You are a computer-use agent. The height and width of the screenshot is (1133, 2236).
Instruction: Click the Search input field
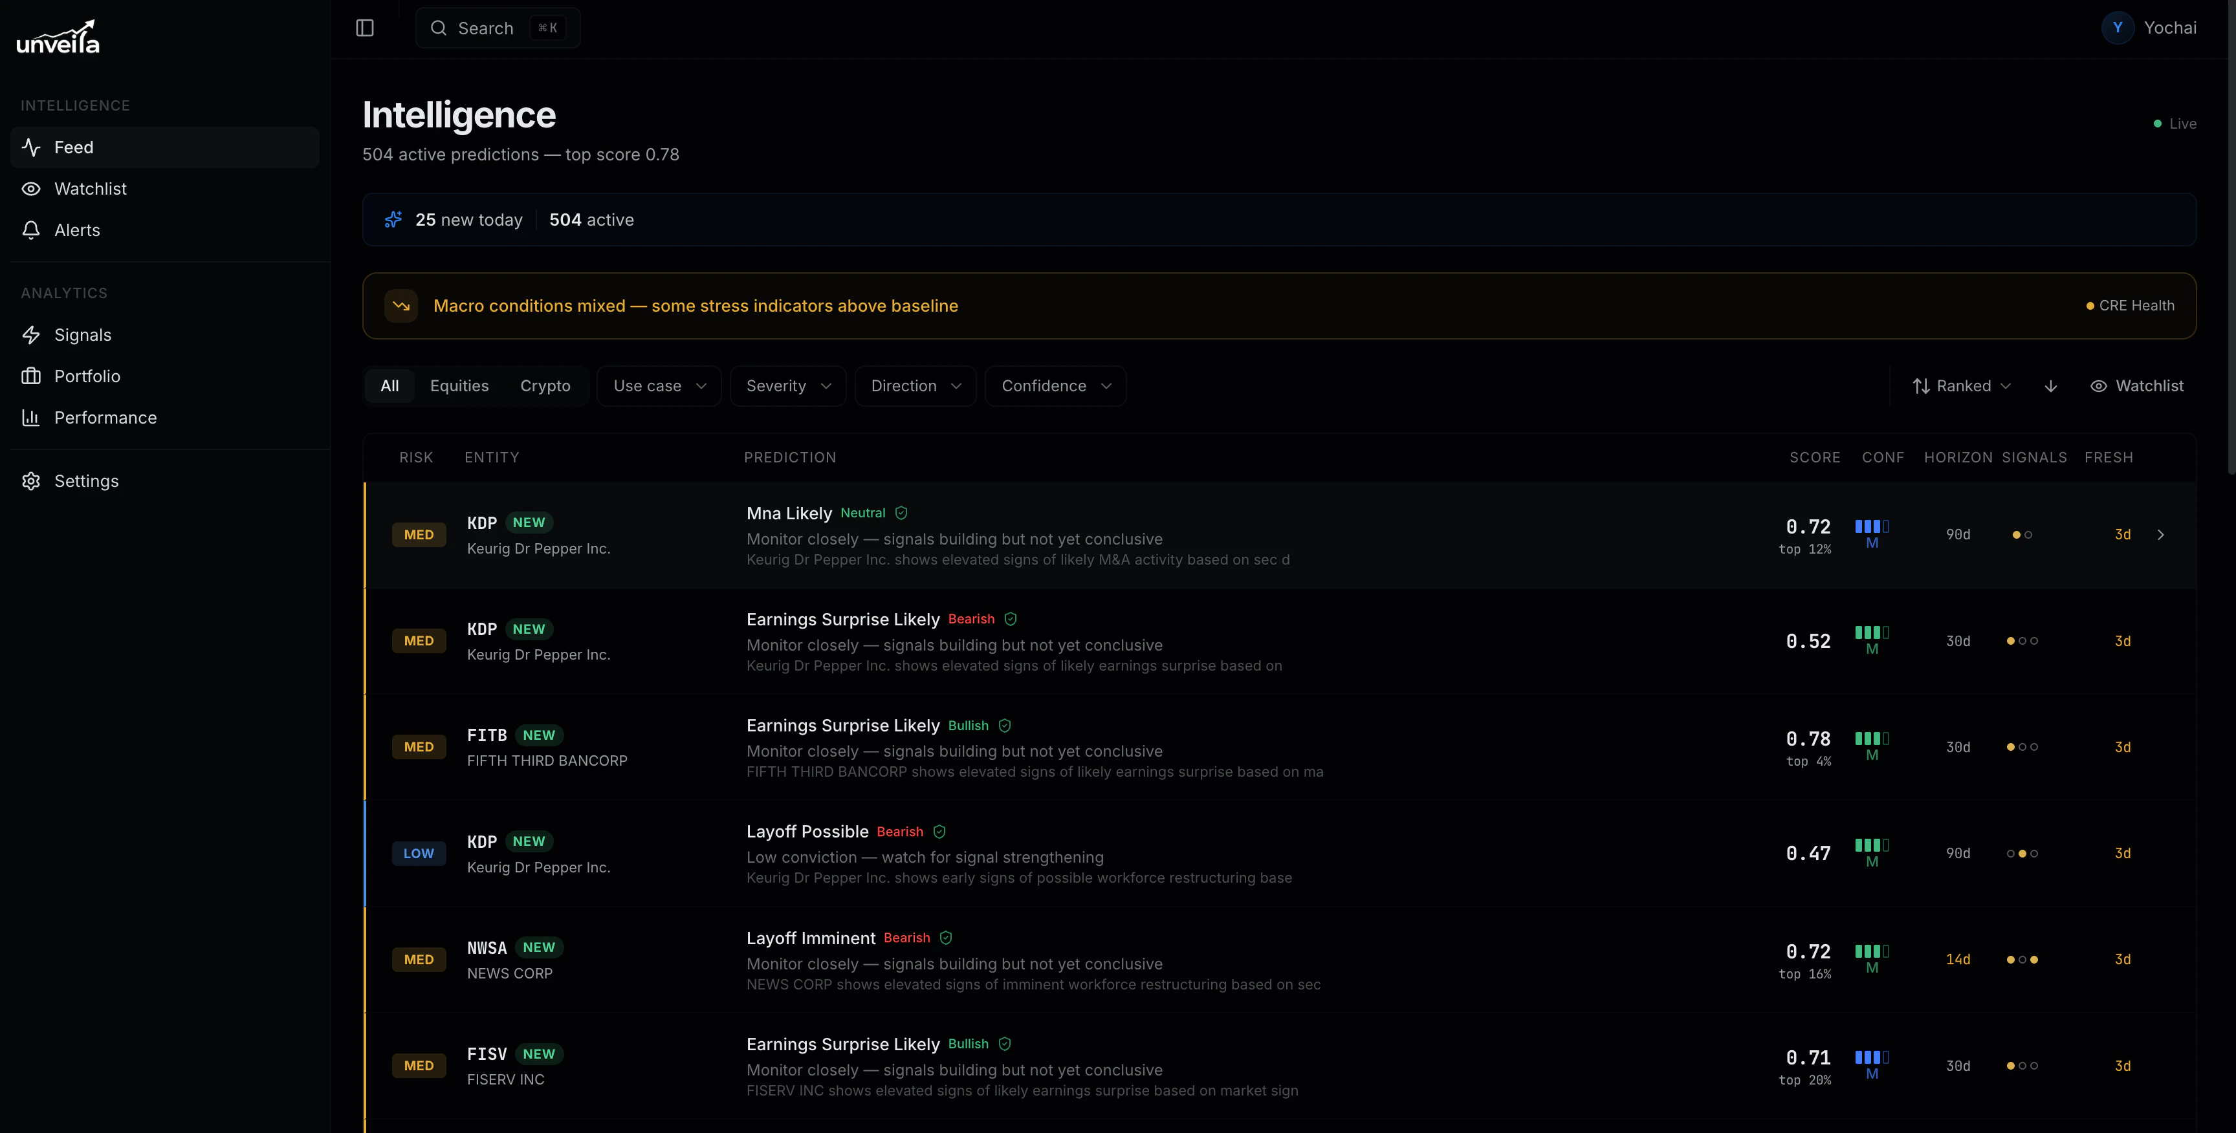[498, 28]
